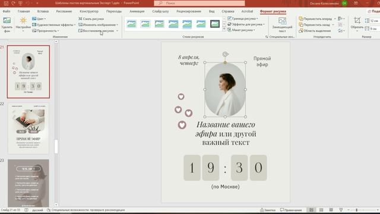380x214 pixels.
Task: Switch to the Рисование tab
Action: (64, 11)
